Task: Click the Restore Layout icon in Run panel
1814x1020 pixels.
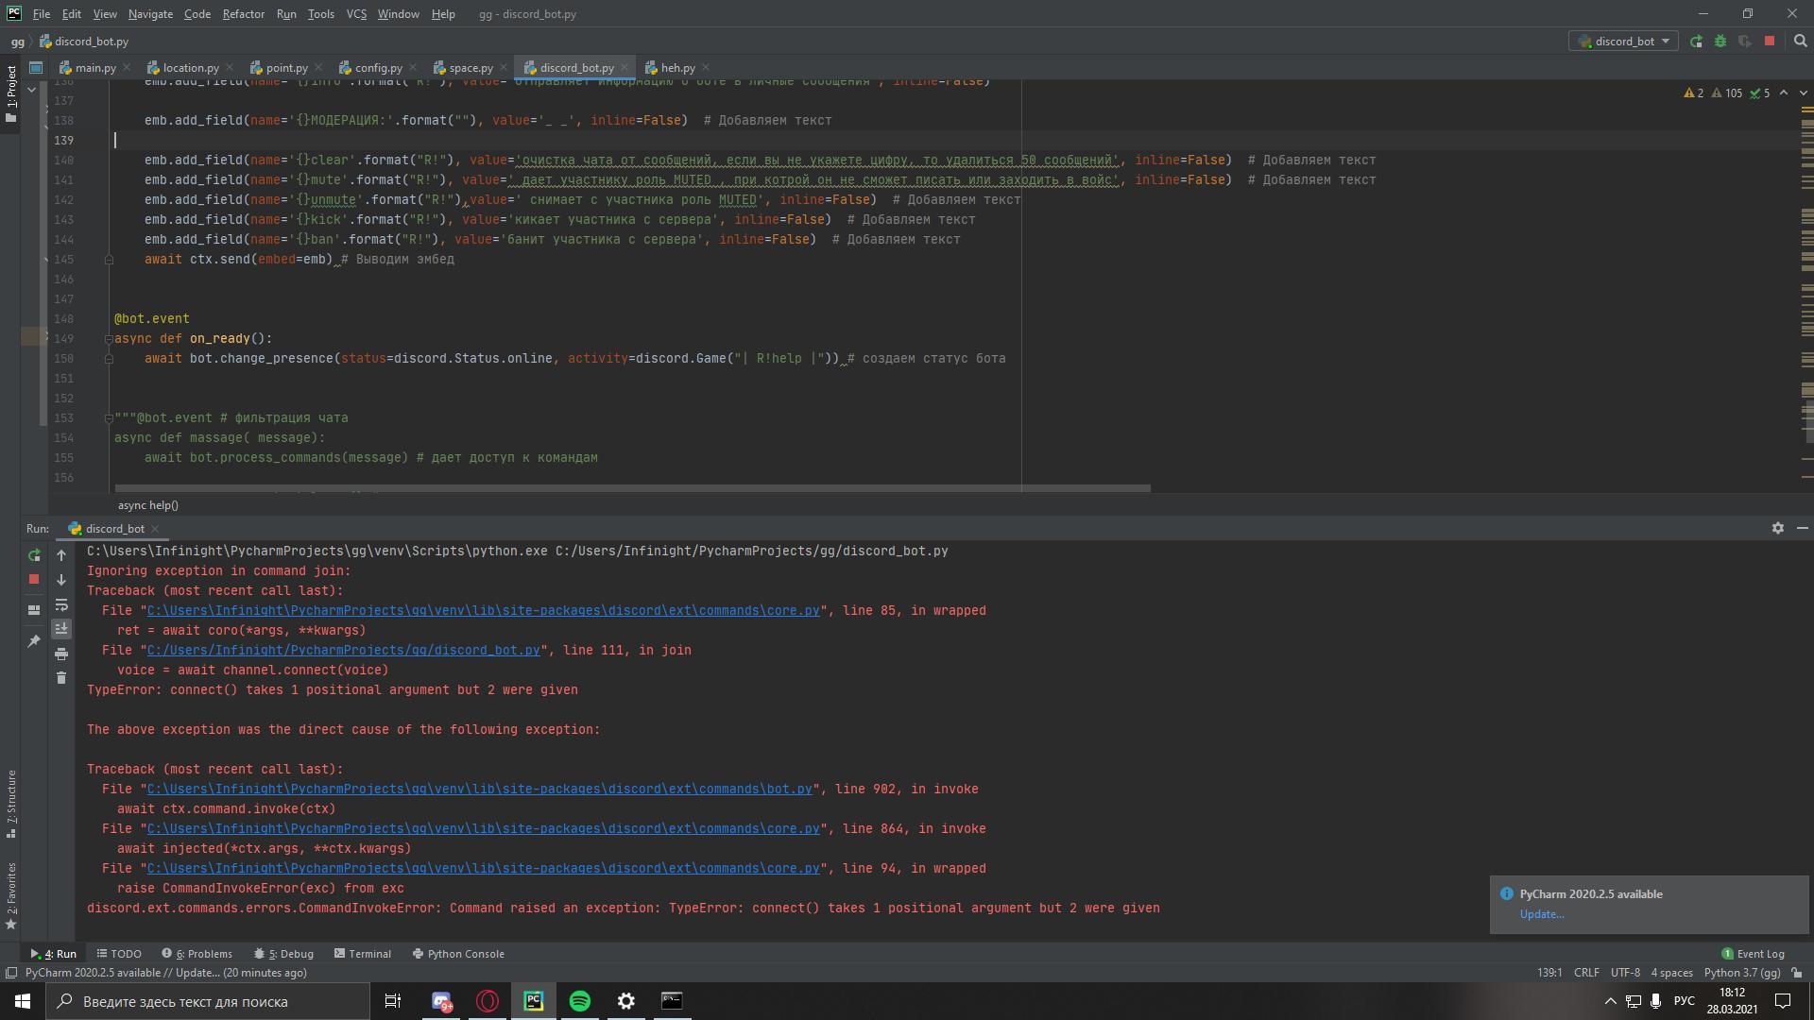Action: pyautogui.click(x=34, y=610)
